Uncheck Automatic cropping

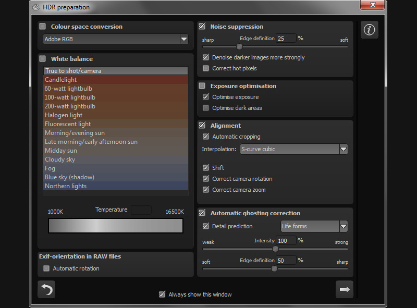(206, 137)
